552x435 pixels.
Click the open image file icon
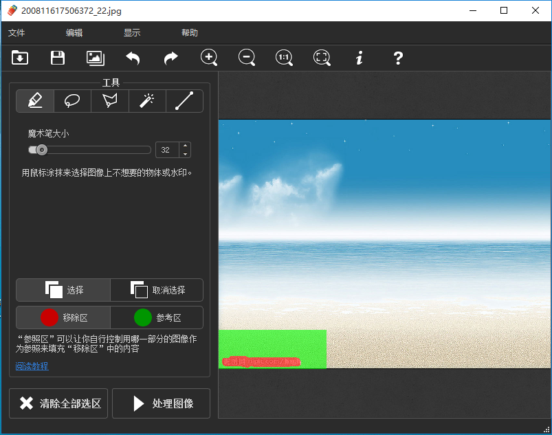coord(21,58)
